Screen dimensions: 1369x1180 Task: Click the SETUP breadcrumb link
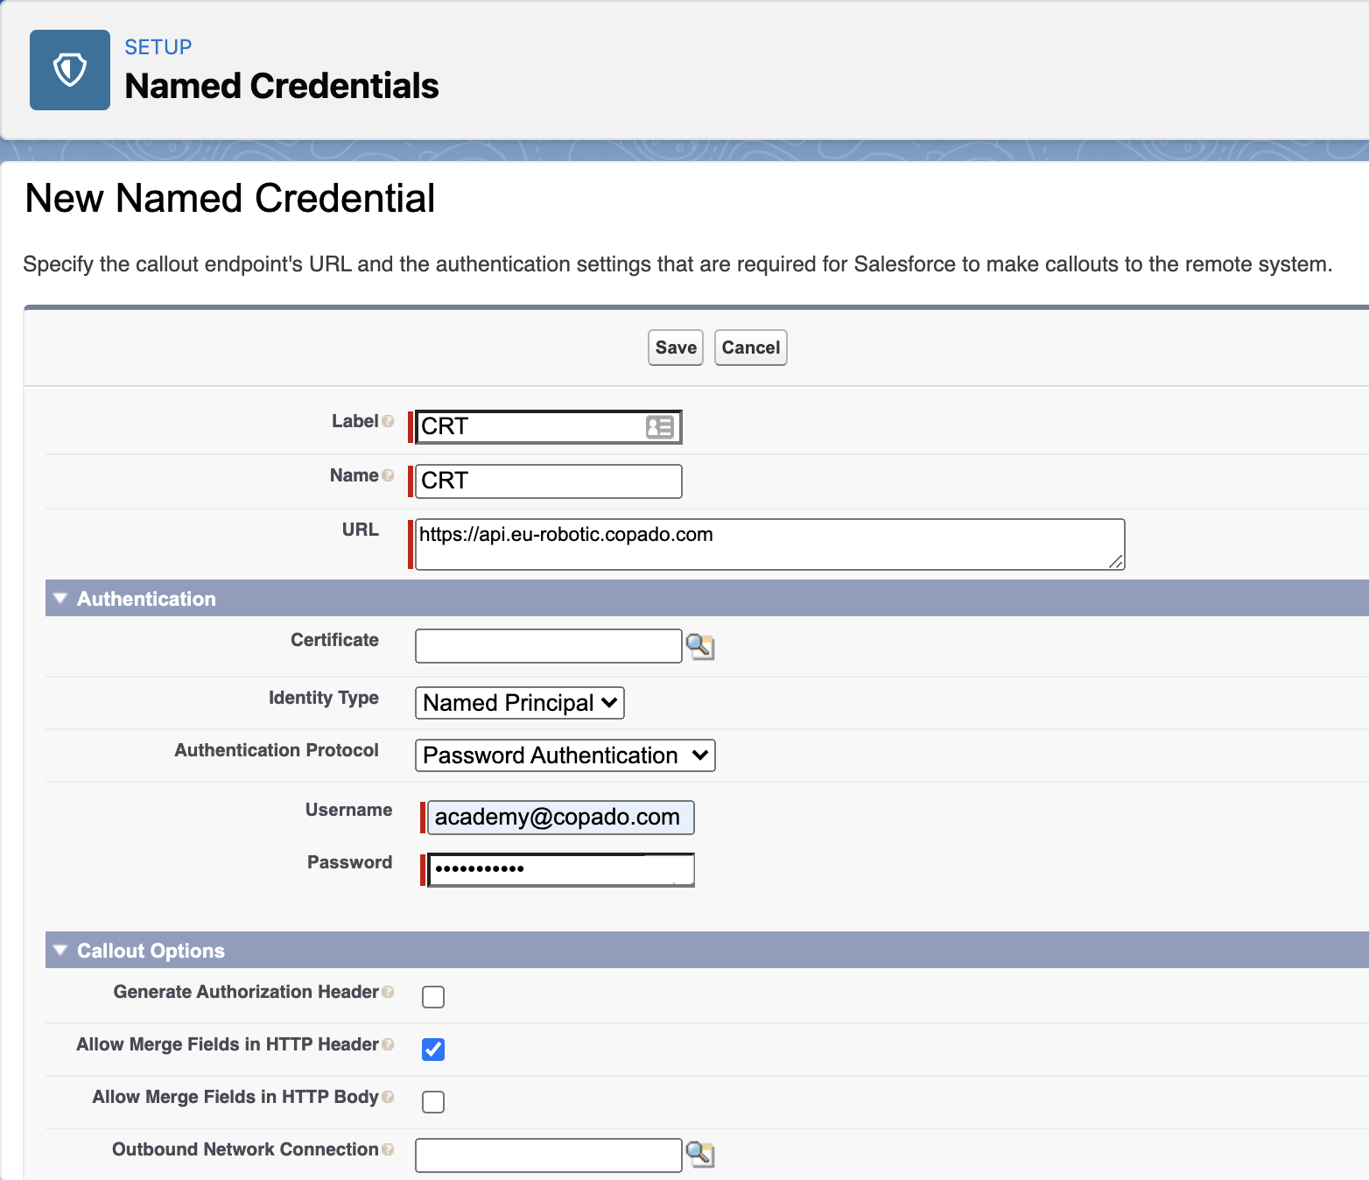pos(158,47)
